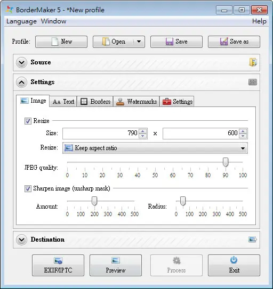Image resolution: width=273 pixels, height=289 pixels.
Task: Switch to the Watermarks tab
Action: pyautogui.click(x=136, y=102)
